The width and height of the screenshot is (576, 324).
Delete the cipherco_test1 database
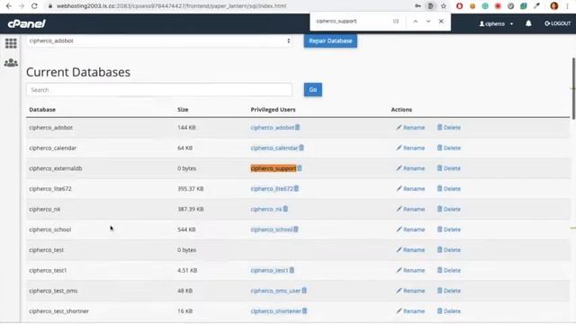click(x=448, y=270)
